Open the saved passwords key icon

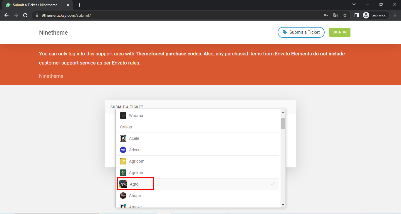point(326,15)
